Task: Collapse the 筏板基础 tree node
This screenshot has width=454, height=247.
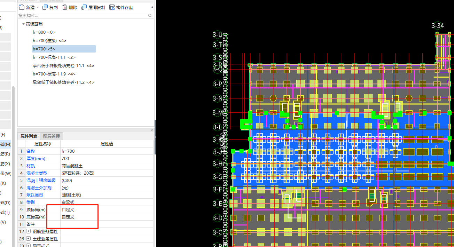Action: tap(23, 24)
